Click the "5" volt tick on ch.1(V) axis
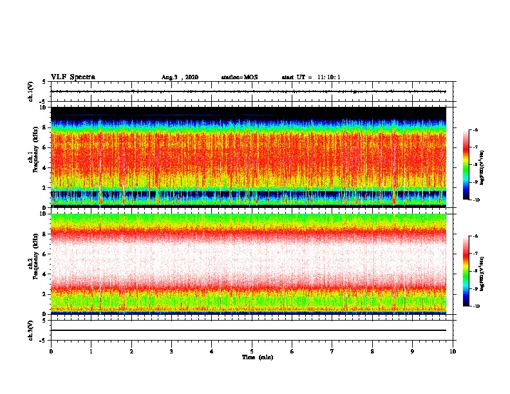 (x=44, y=82)
